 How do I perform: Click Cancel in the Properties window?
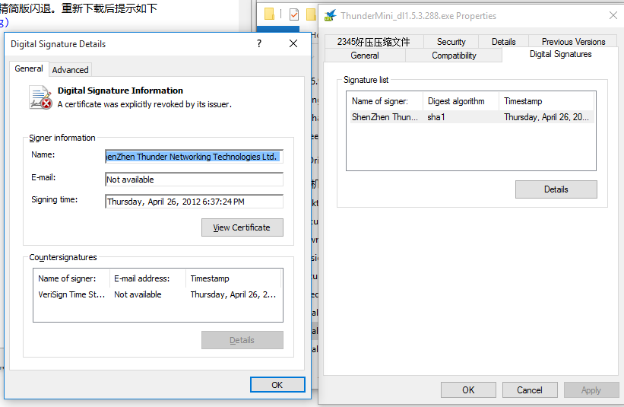click(530, 390)
